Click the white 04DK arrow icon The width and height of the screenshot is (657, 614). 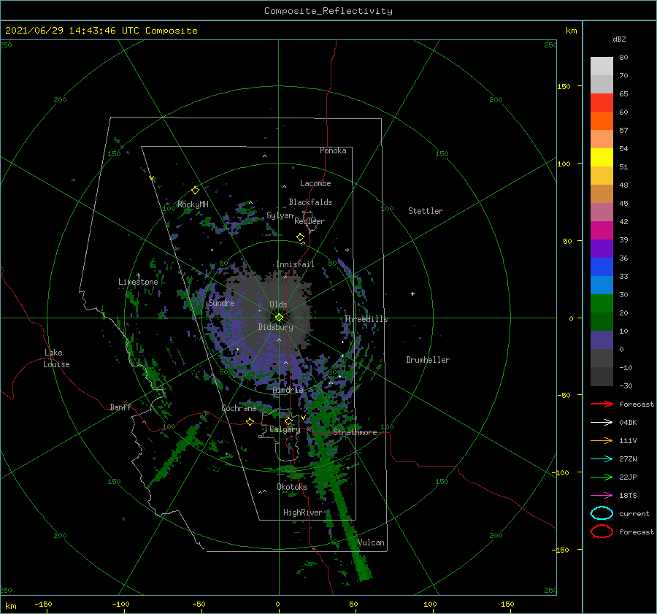point(602,422)
